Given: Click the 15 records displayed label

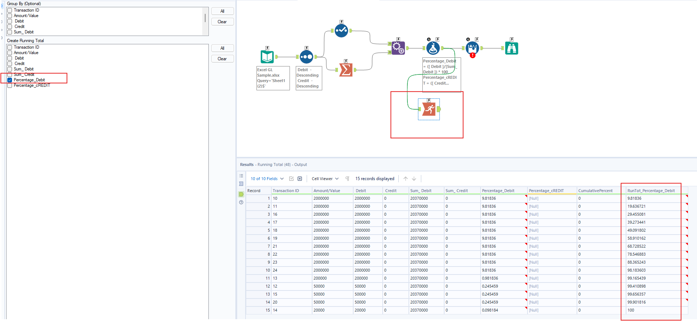Looking at the screenshot, I should [375, 179].
